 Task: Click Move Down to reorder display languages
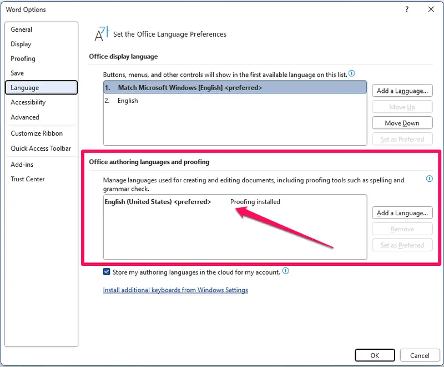click(x=402, y=123)
